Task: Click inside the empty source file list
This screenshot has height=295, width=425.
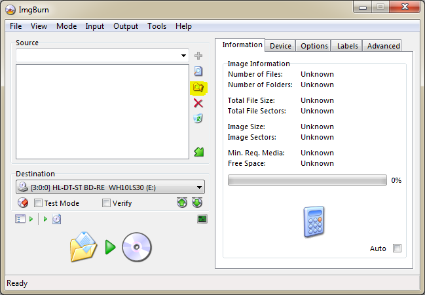Action: tap(102, 111)
